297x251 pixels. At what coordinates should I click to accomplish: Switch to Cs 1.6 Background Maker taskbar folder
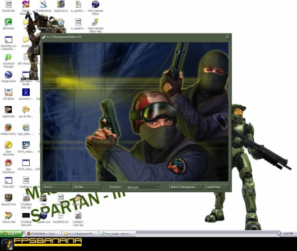point(81,234)
